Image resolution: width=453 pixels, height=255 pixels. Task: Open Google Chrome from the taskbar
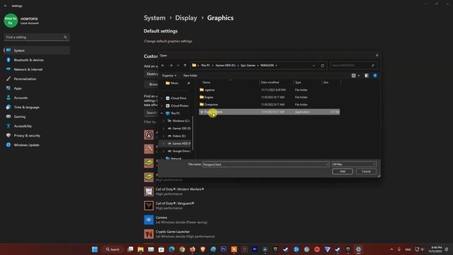click(x=182, y=249)
